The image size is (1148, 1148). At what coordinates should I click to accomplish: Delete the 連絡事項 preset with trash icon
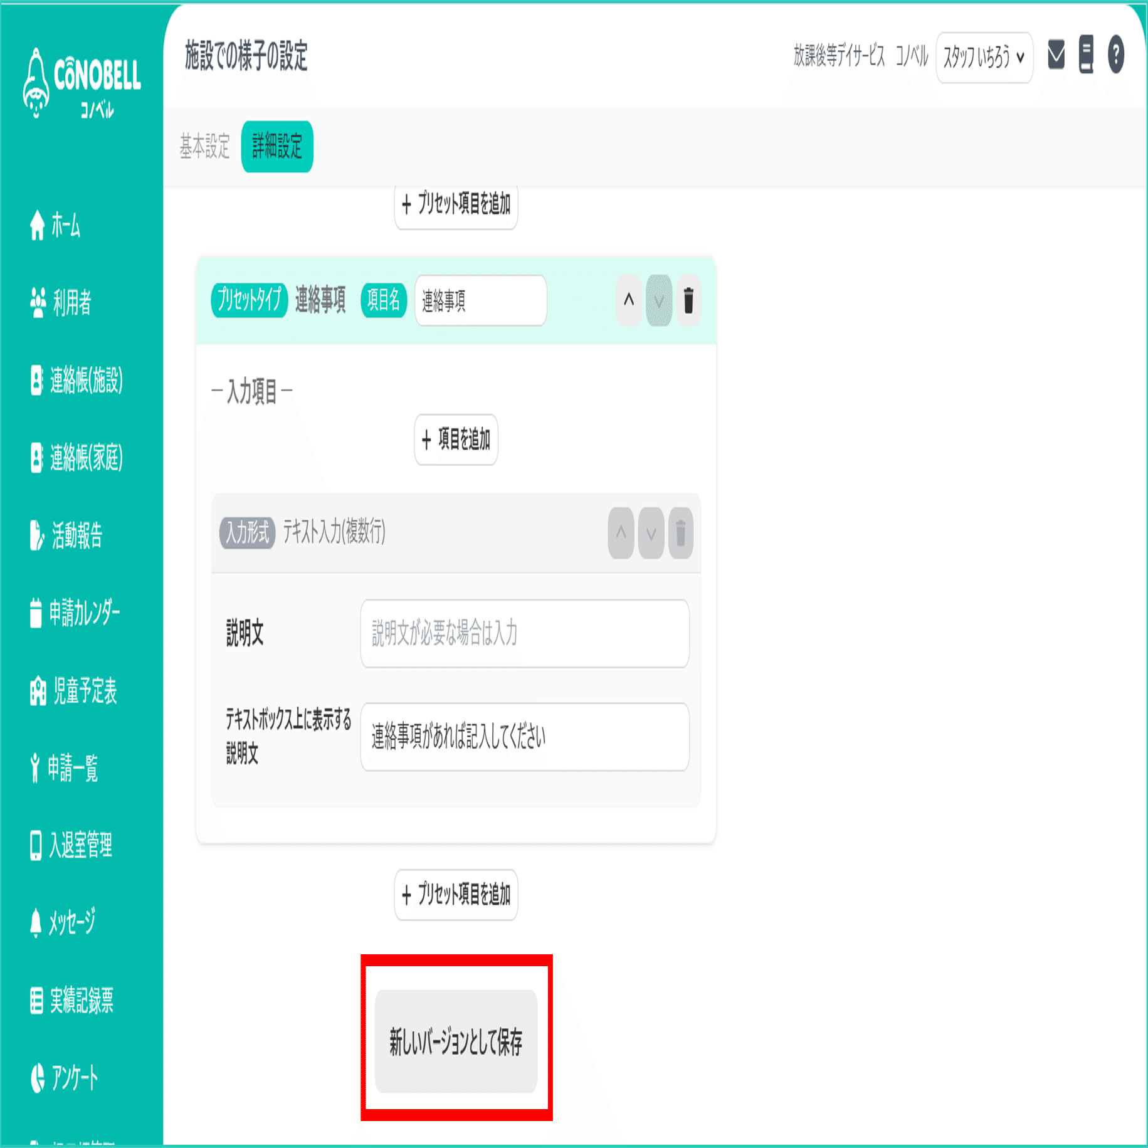688,300
